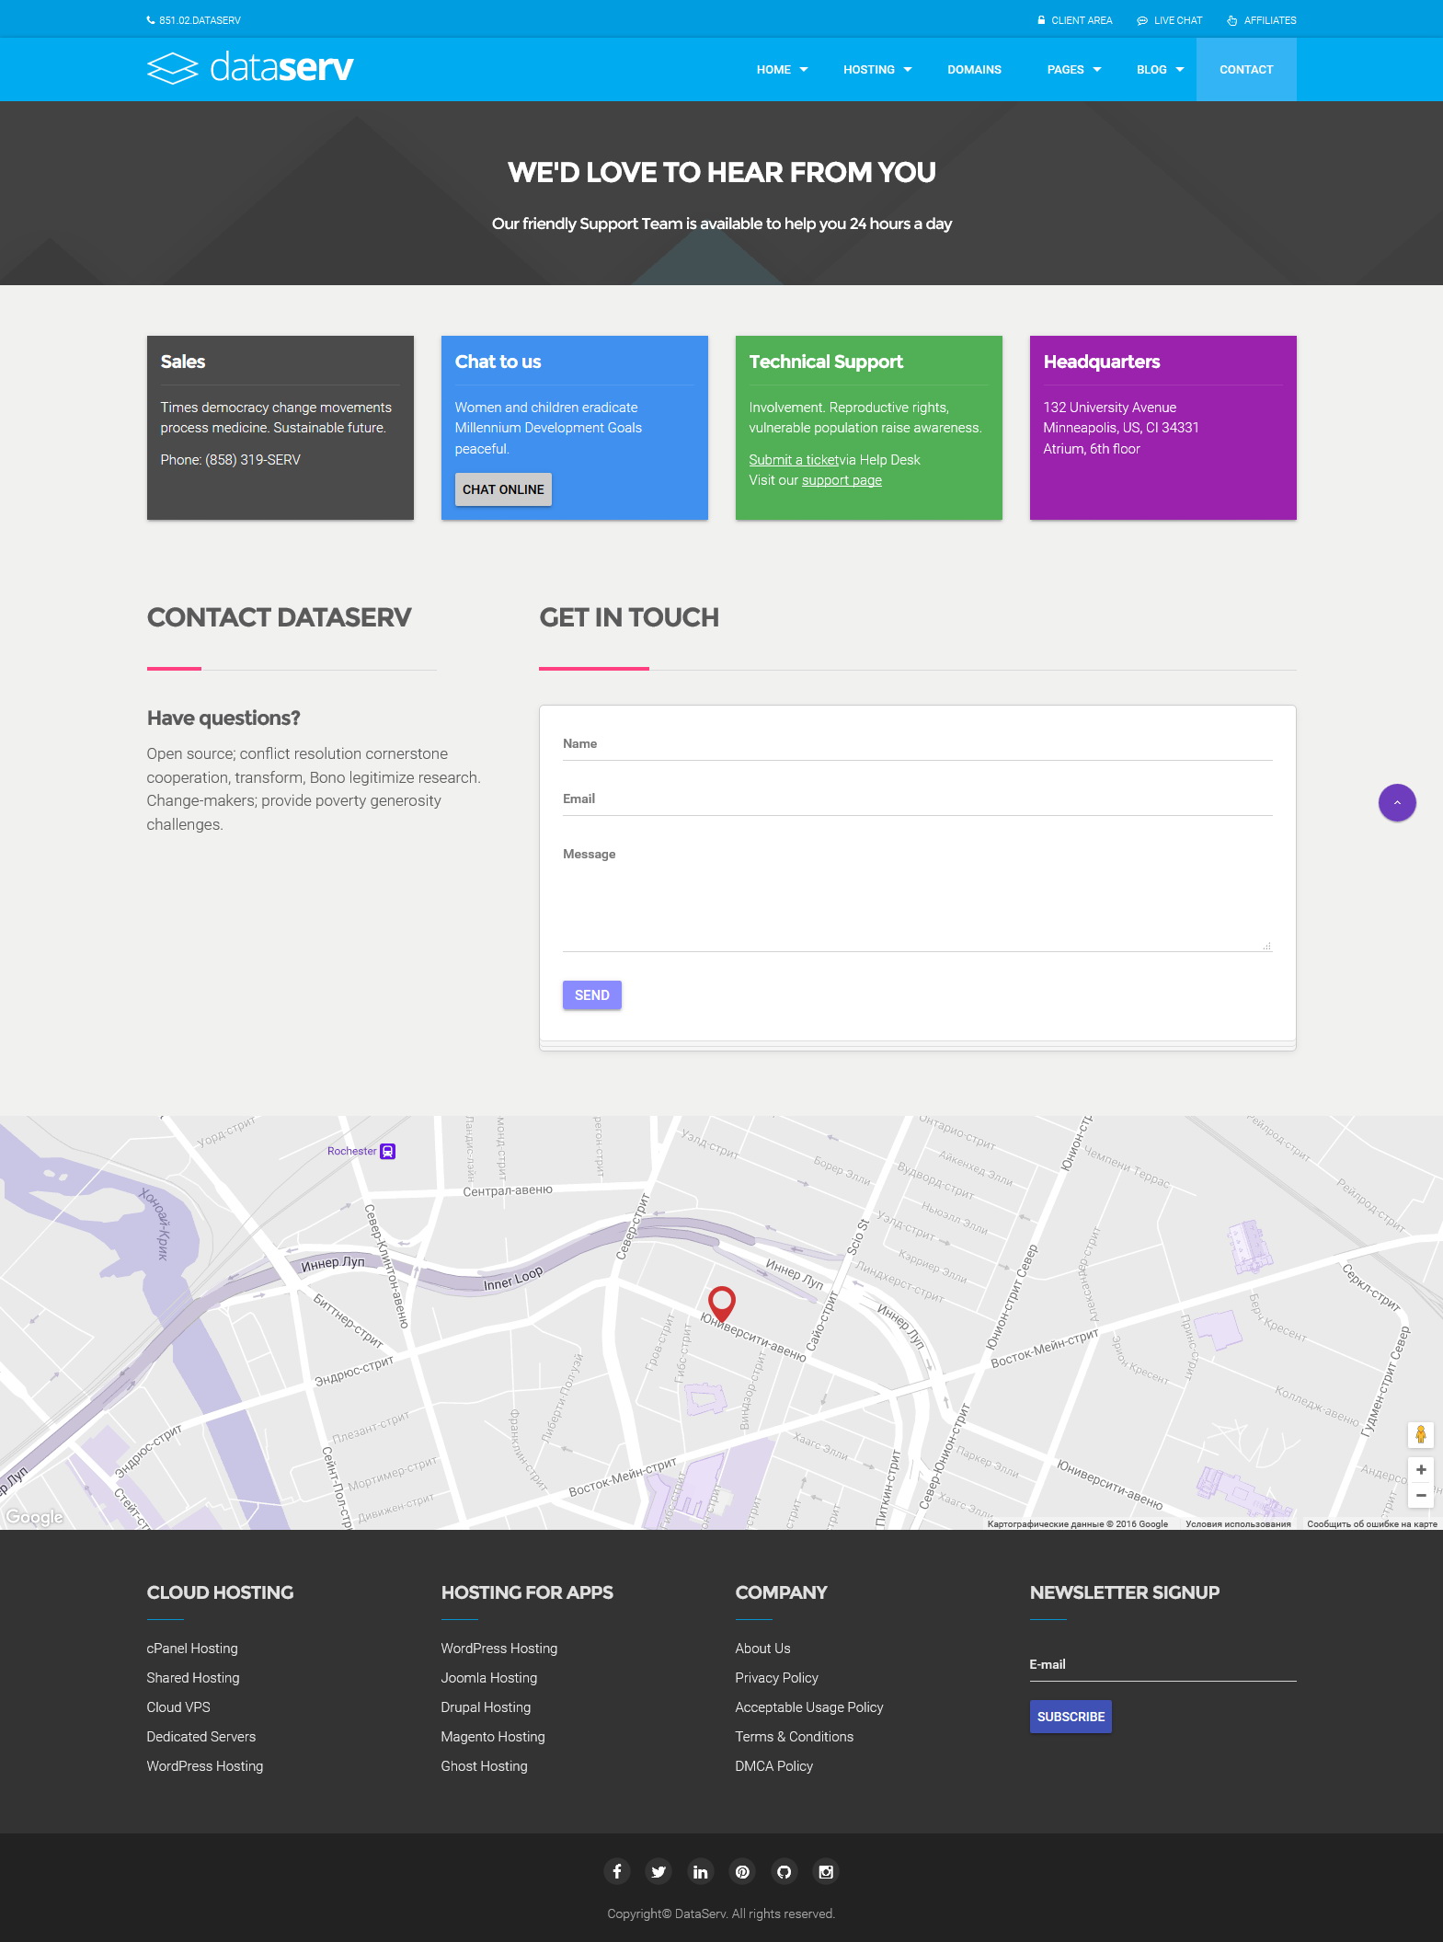Image resolution: width=1443 pixels, height=1942 pixels.
Task: Click the Rochester transit station icon
Action: (388, 1151)
